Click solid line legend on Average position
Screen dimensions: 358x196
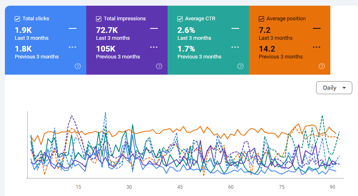317,28
